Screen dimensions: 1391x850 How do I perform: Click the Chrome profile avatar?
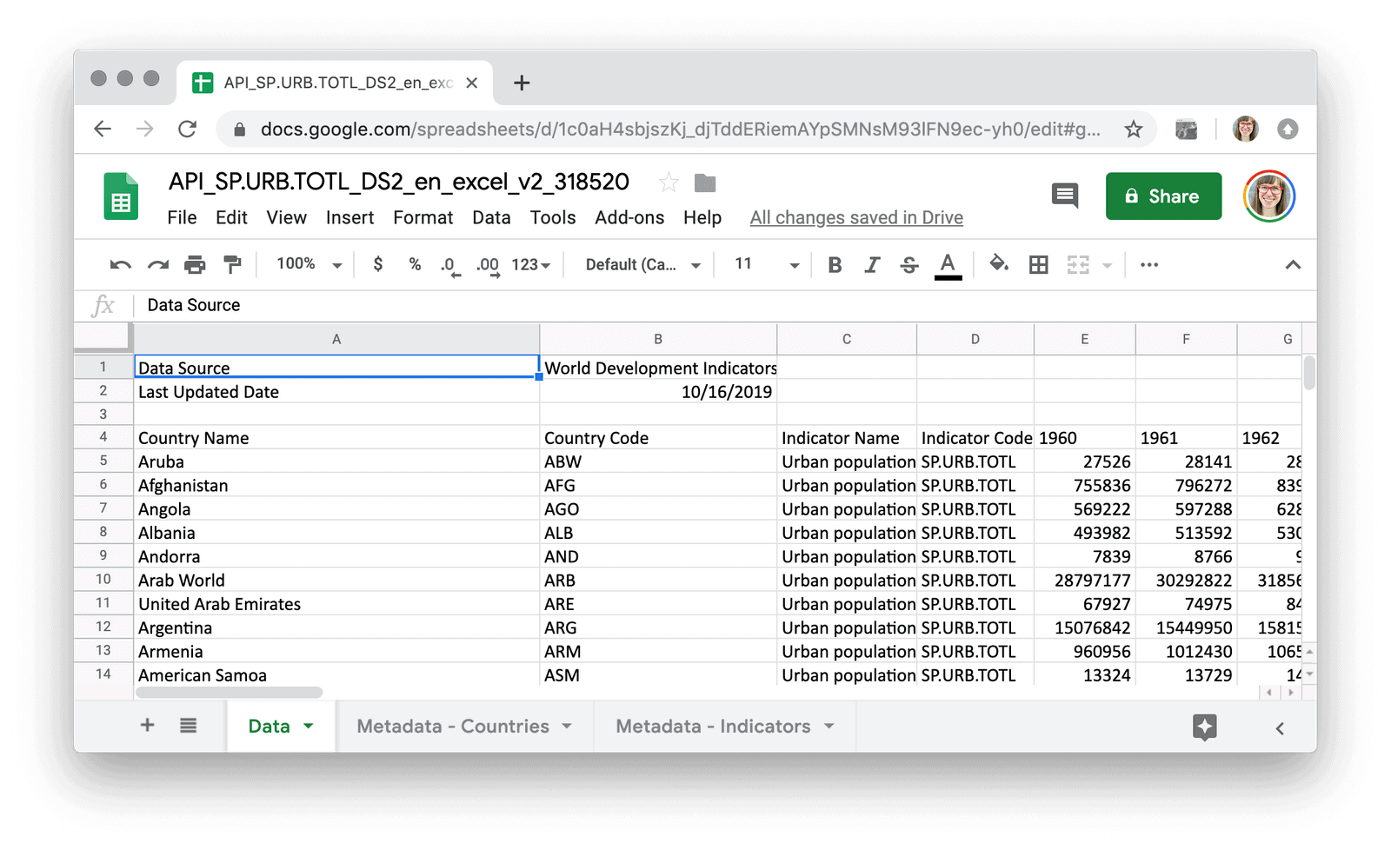[1245, 129]
